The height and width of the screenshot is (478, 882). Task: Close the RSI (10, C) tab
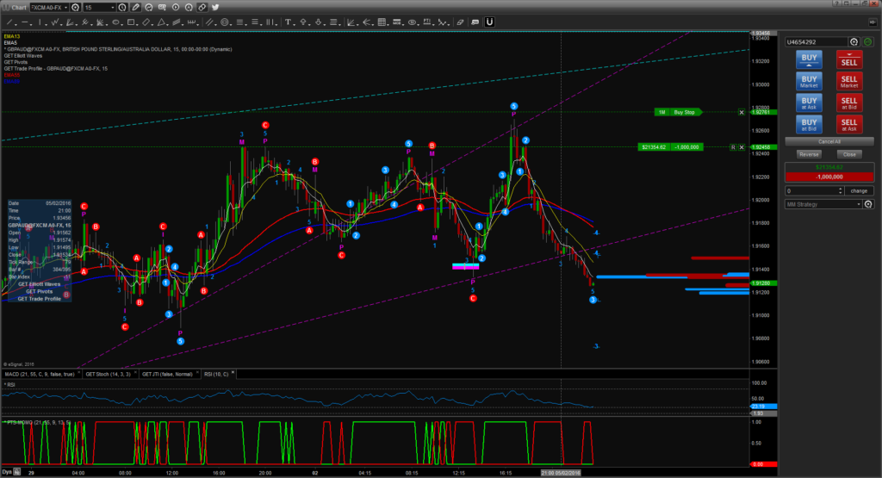click(233, 372)
